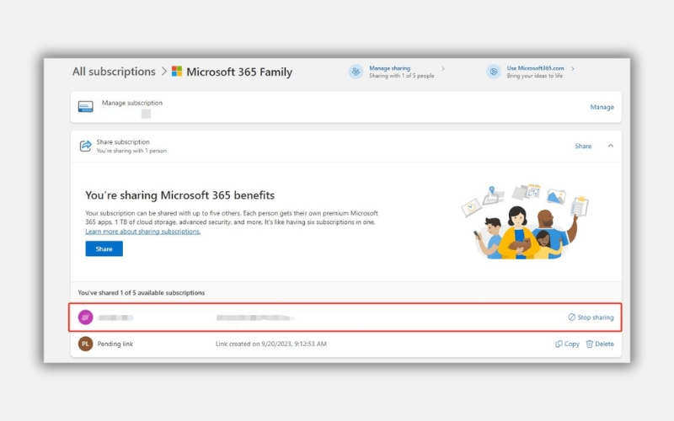
Task: Click the Stop sharing circle icon
Action: tap(572, 317)
